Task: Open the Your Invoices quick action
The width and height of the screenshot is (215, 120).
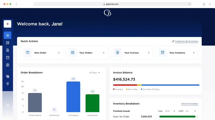Action: (x=132, y=53)
